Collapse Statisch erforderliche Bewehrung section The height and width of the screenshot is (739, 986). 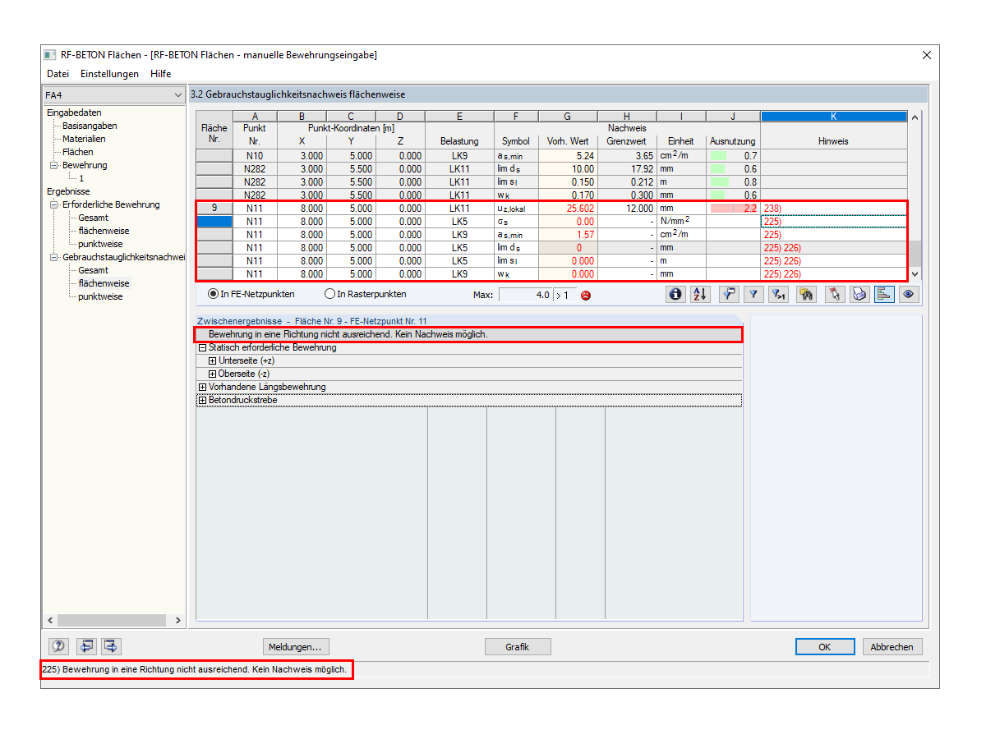[203, 348]
